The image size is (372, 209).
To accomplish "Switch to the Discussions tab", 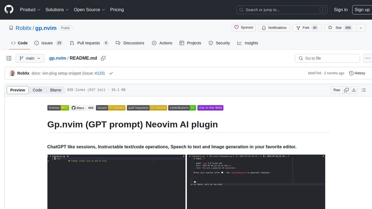I will (130, 43).
